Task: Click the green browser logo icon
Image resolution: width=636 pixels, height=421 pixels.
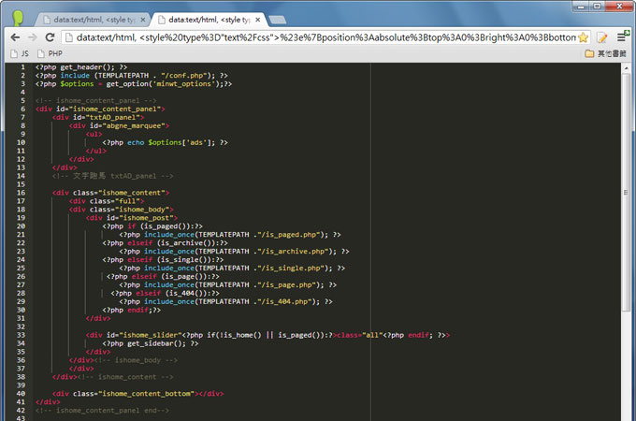Action: coord(18,19)
